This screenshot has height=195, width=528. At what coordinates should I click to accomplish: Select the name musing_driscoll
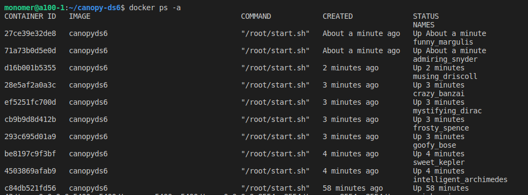(445, 77)
